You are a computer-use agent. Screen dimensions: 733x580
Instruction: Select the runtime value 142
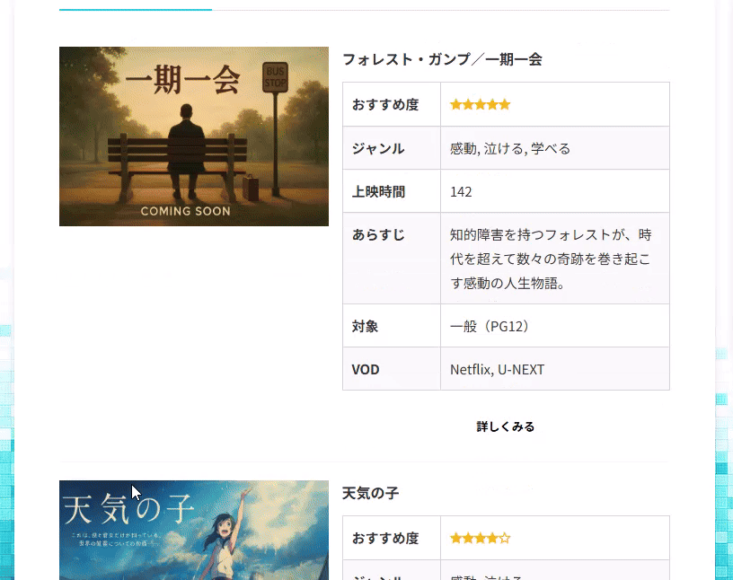[x=461, y=191]
